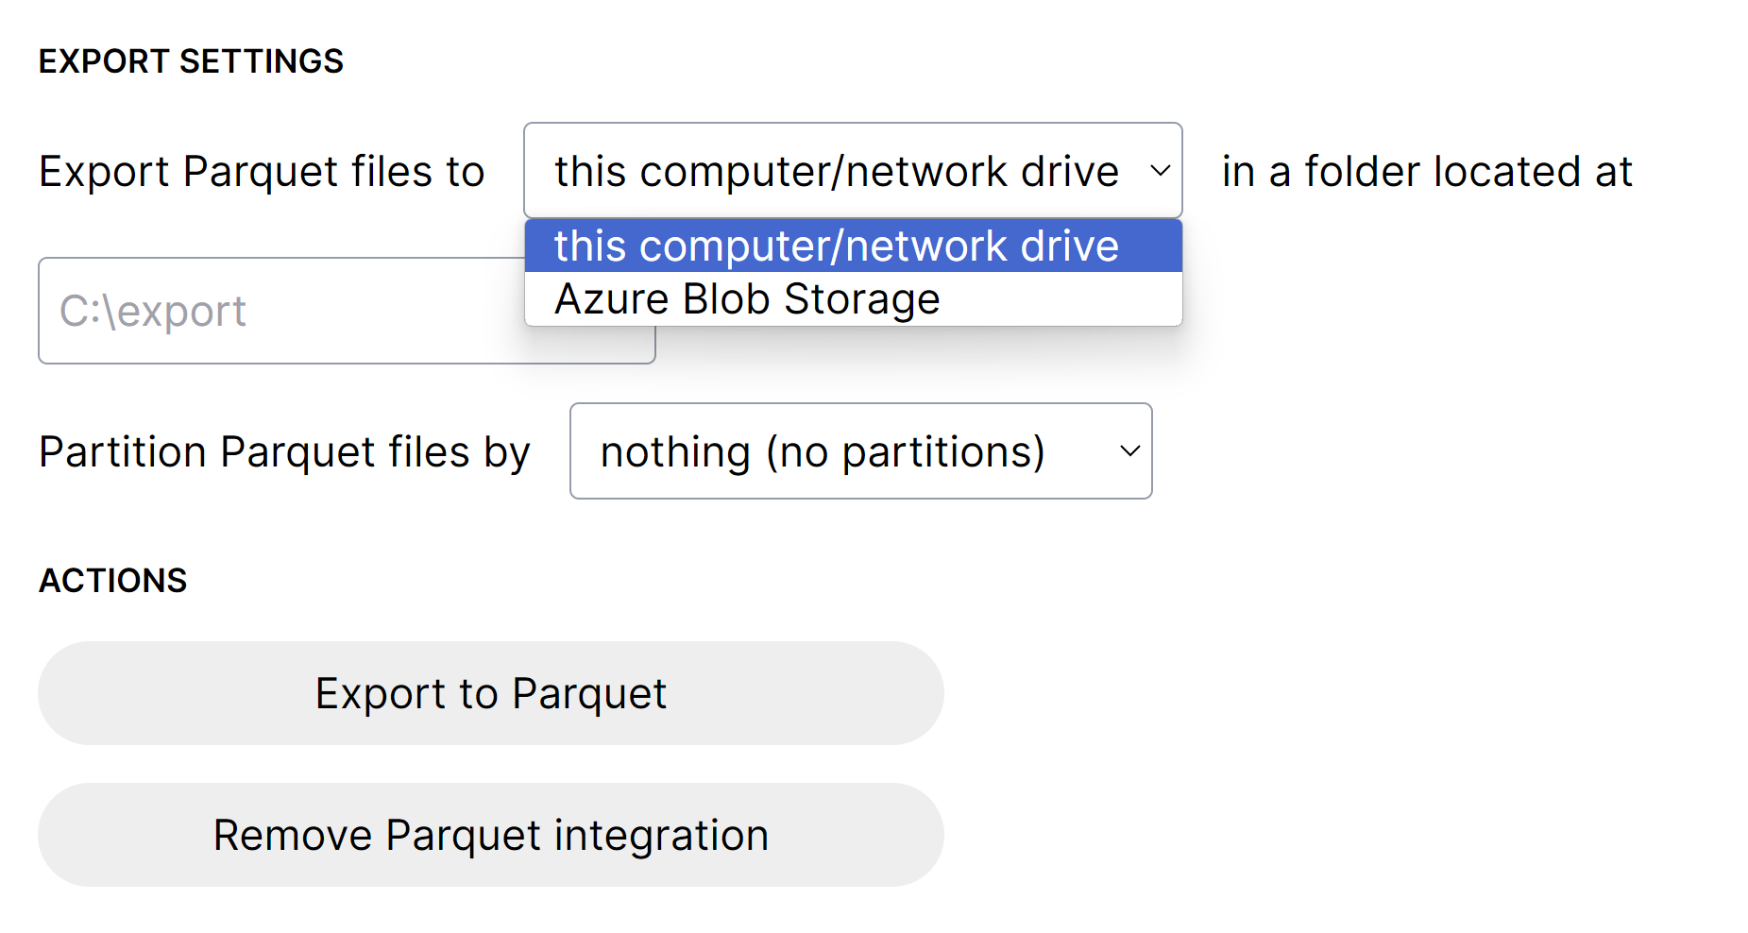Click the "in a folder located at" text

(x=1426, y=172)
